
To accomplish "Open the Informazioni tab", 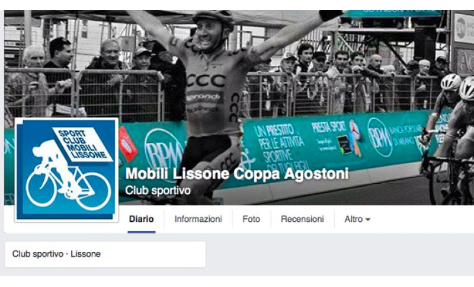I will 198,219.
